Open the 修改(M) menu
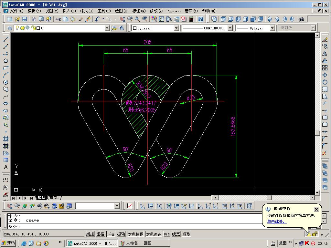The height and width of the screenshot is (248, 331). [156, 11]
